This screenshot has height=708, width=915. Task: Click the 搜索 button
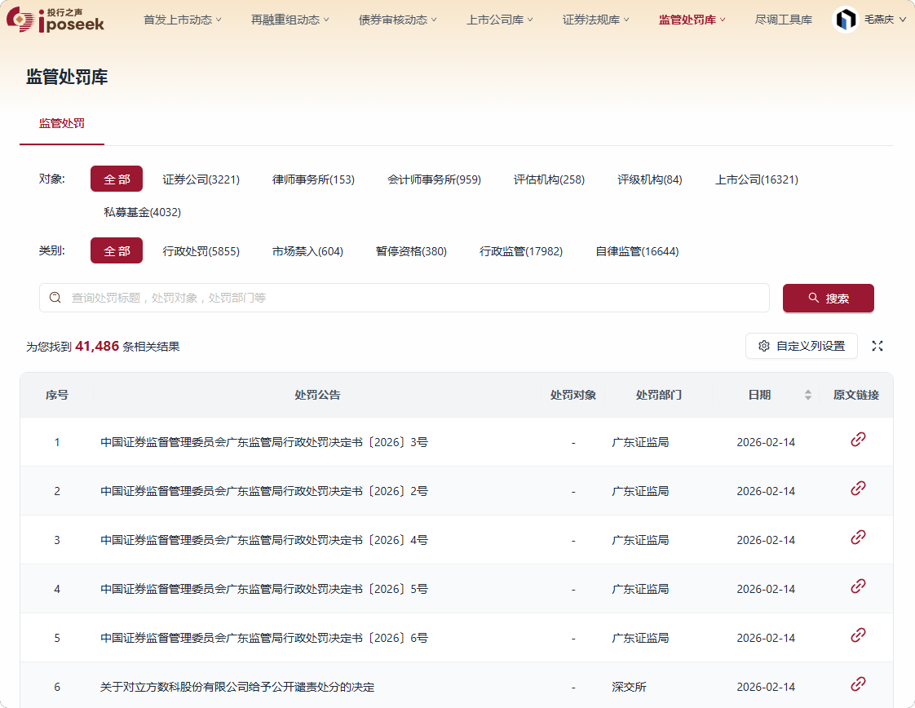828,299
